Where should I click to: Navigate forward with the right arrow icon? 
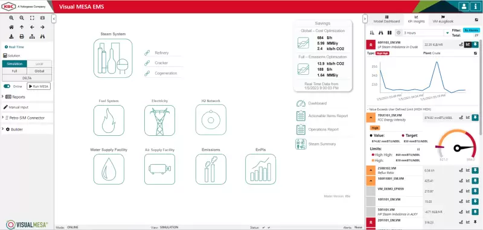(42, 27)
